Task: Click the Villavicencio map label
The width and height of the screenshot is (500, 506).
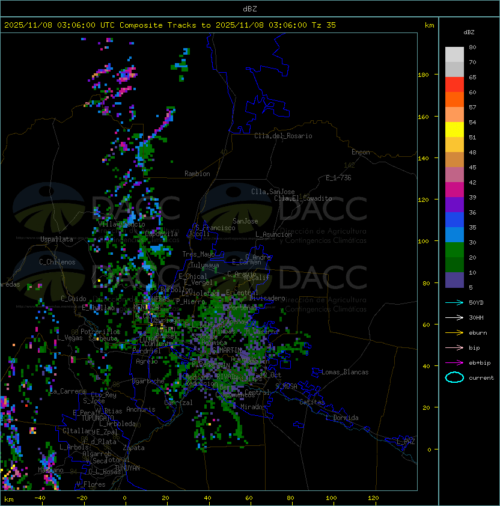Action: point(121,224)
